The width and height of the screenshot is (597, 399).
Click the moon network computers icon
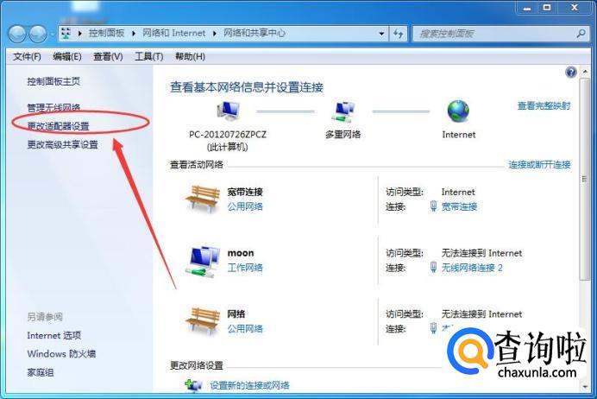coord(203,261)
